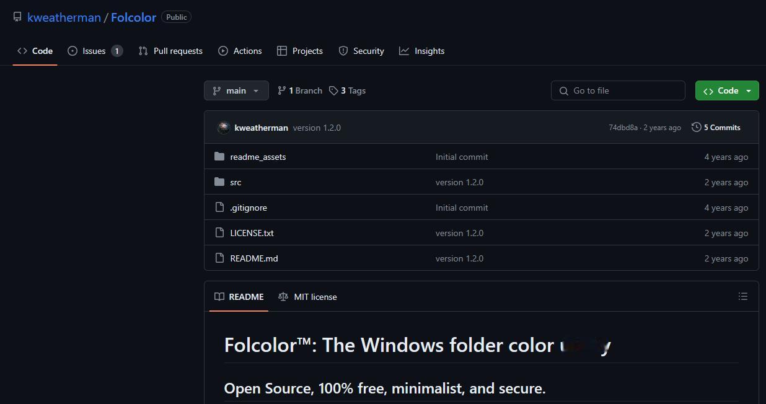Open the src folder
Viewport: 766px width, 404px height.
236,182
